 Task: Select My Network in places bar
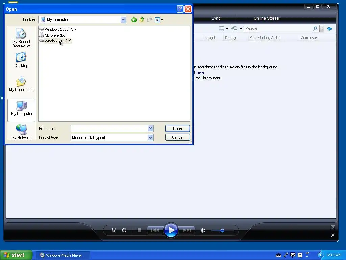pyautogui.click(x=21, y=132)
